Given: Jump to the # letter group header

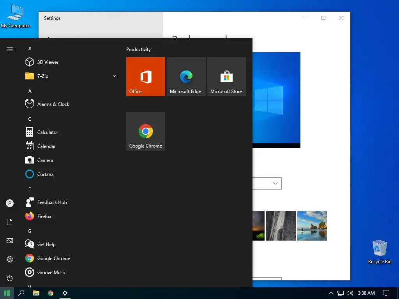Looking at the screenshot, I should [x=30, y=49].
